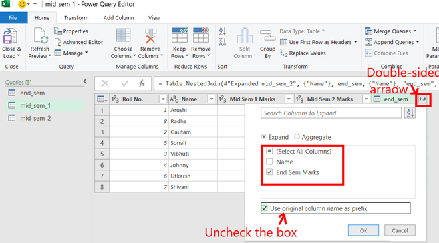Open the Advanced Editor

79,42
